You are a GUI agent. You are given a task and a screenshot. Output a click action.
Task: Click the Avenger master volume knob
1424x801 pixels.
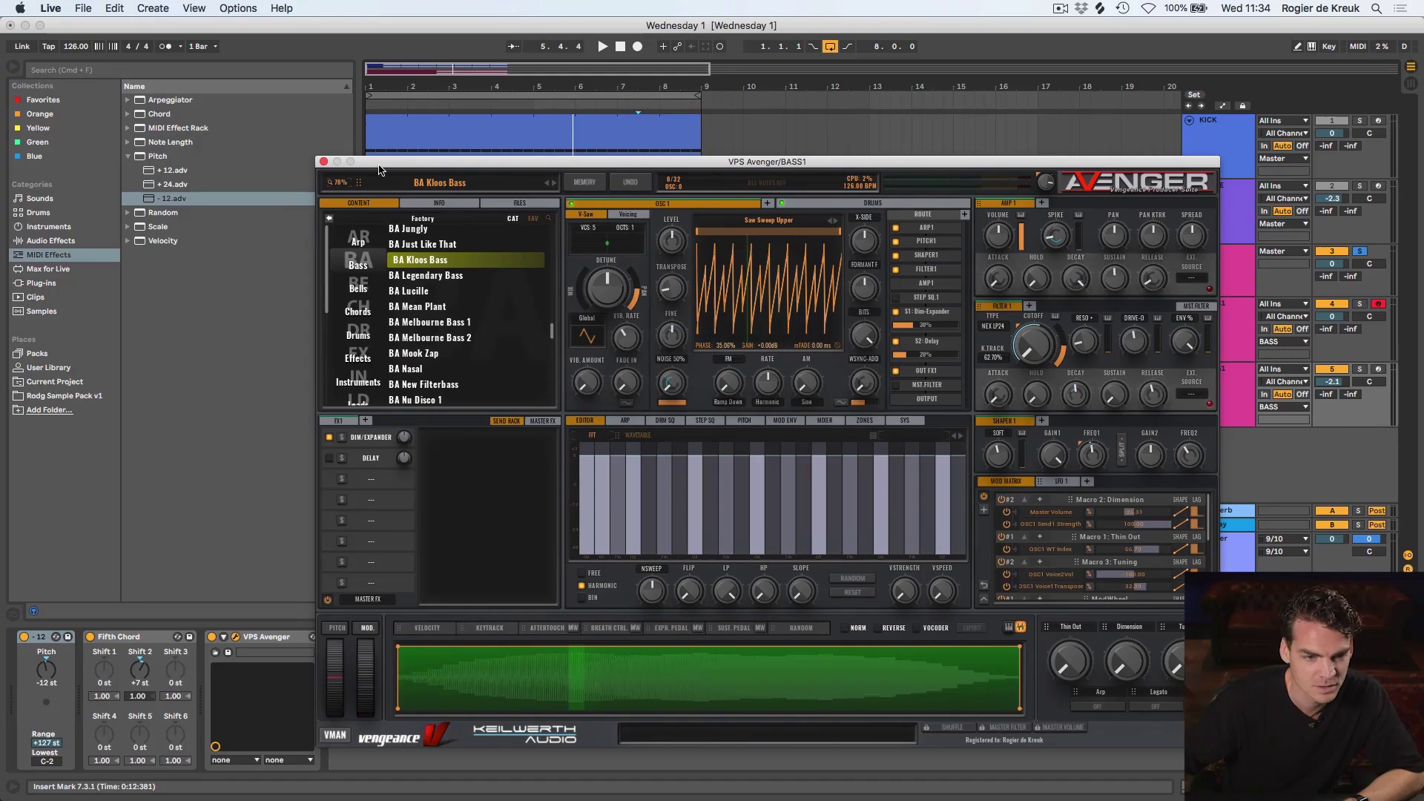pos(1045,182)
